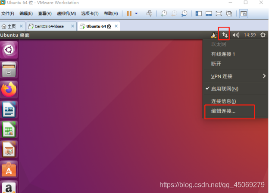Open the Files manager from the launcher
Screen dimensions: 269x193
pyautogui.click(x=9, y=70)
